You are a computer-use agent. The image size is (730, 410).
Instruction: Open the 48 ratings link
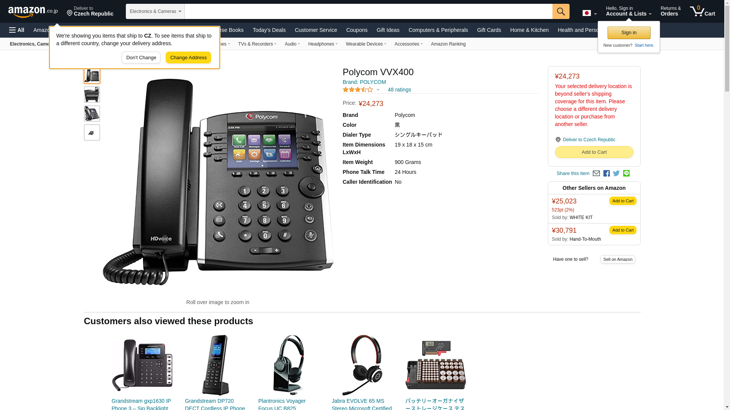[x=399, y=90]
